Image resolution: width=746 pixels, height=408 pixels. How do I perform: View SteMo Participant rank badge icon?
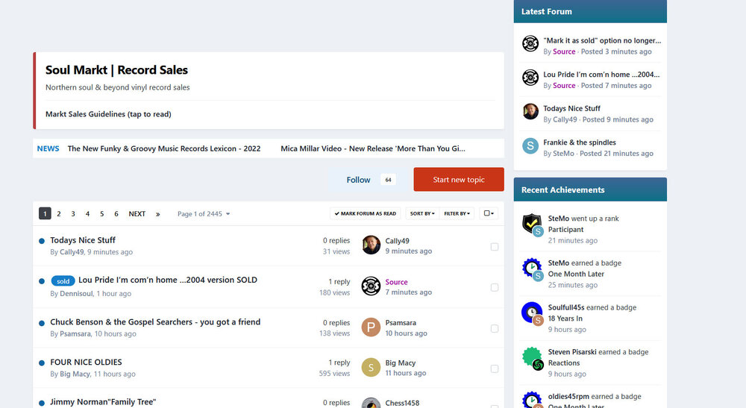tap(532, 224)
